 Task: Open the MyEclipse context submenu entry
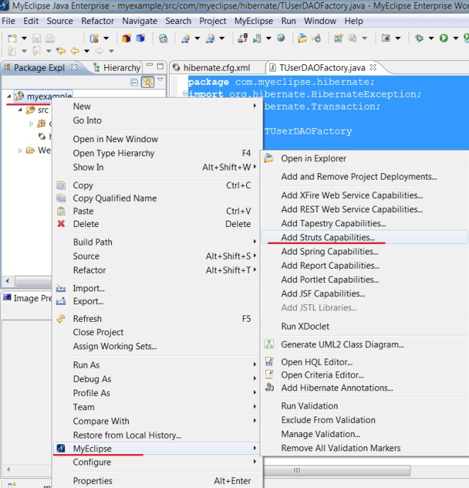point(156,448)
